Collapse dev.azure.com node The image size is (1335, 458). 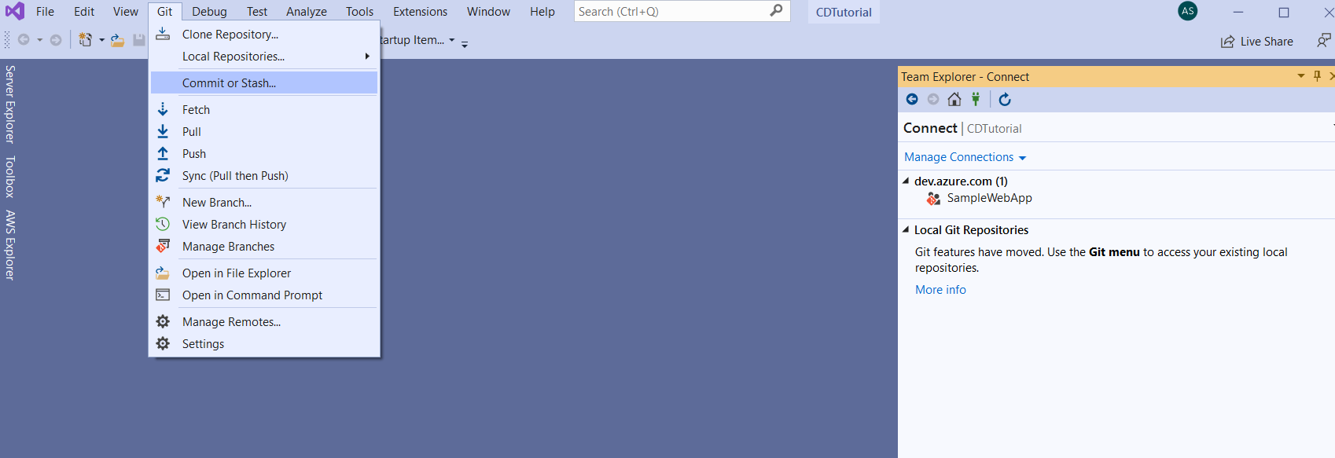(906, 181)
